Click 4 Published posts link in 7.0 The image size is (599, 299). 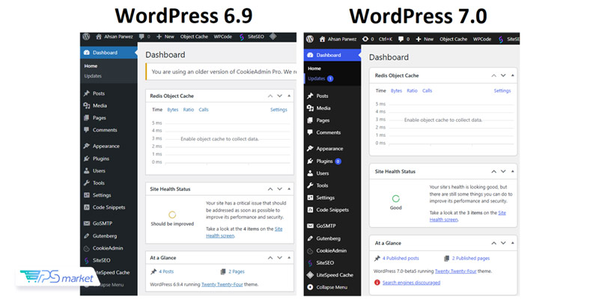[x=401, y=258]
